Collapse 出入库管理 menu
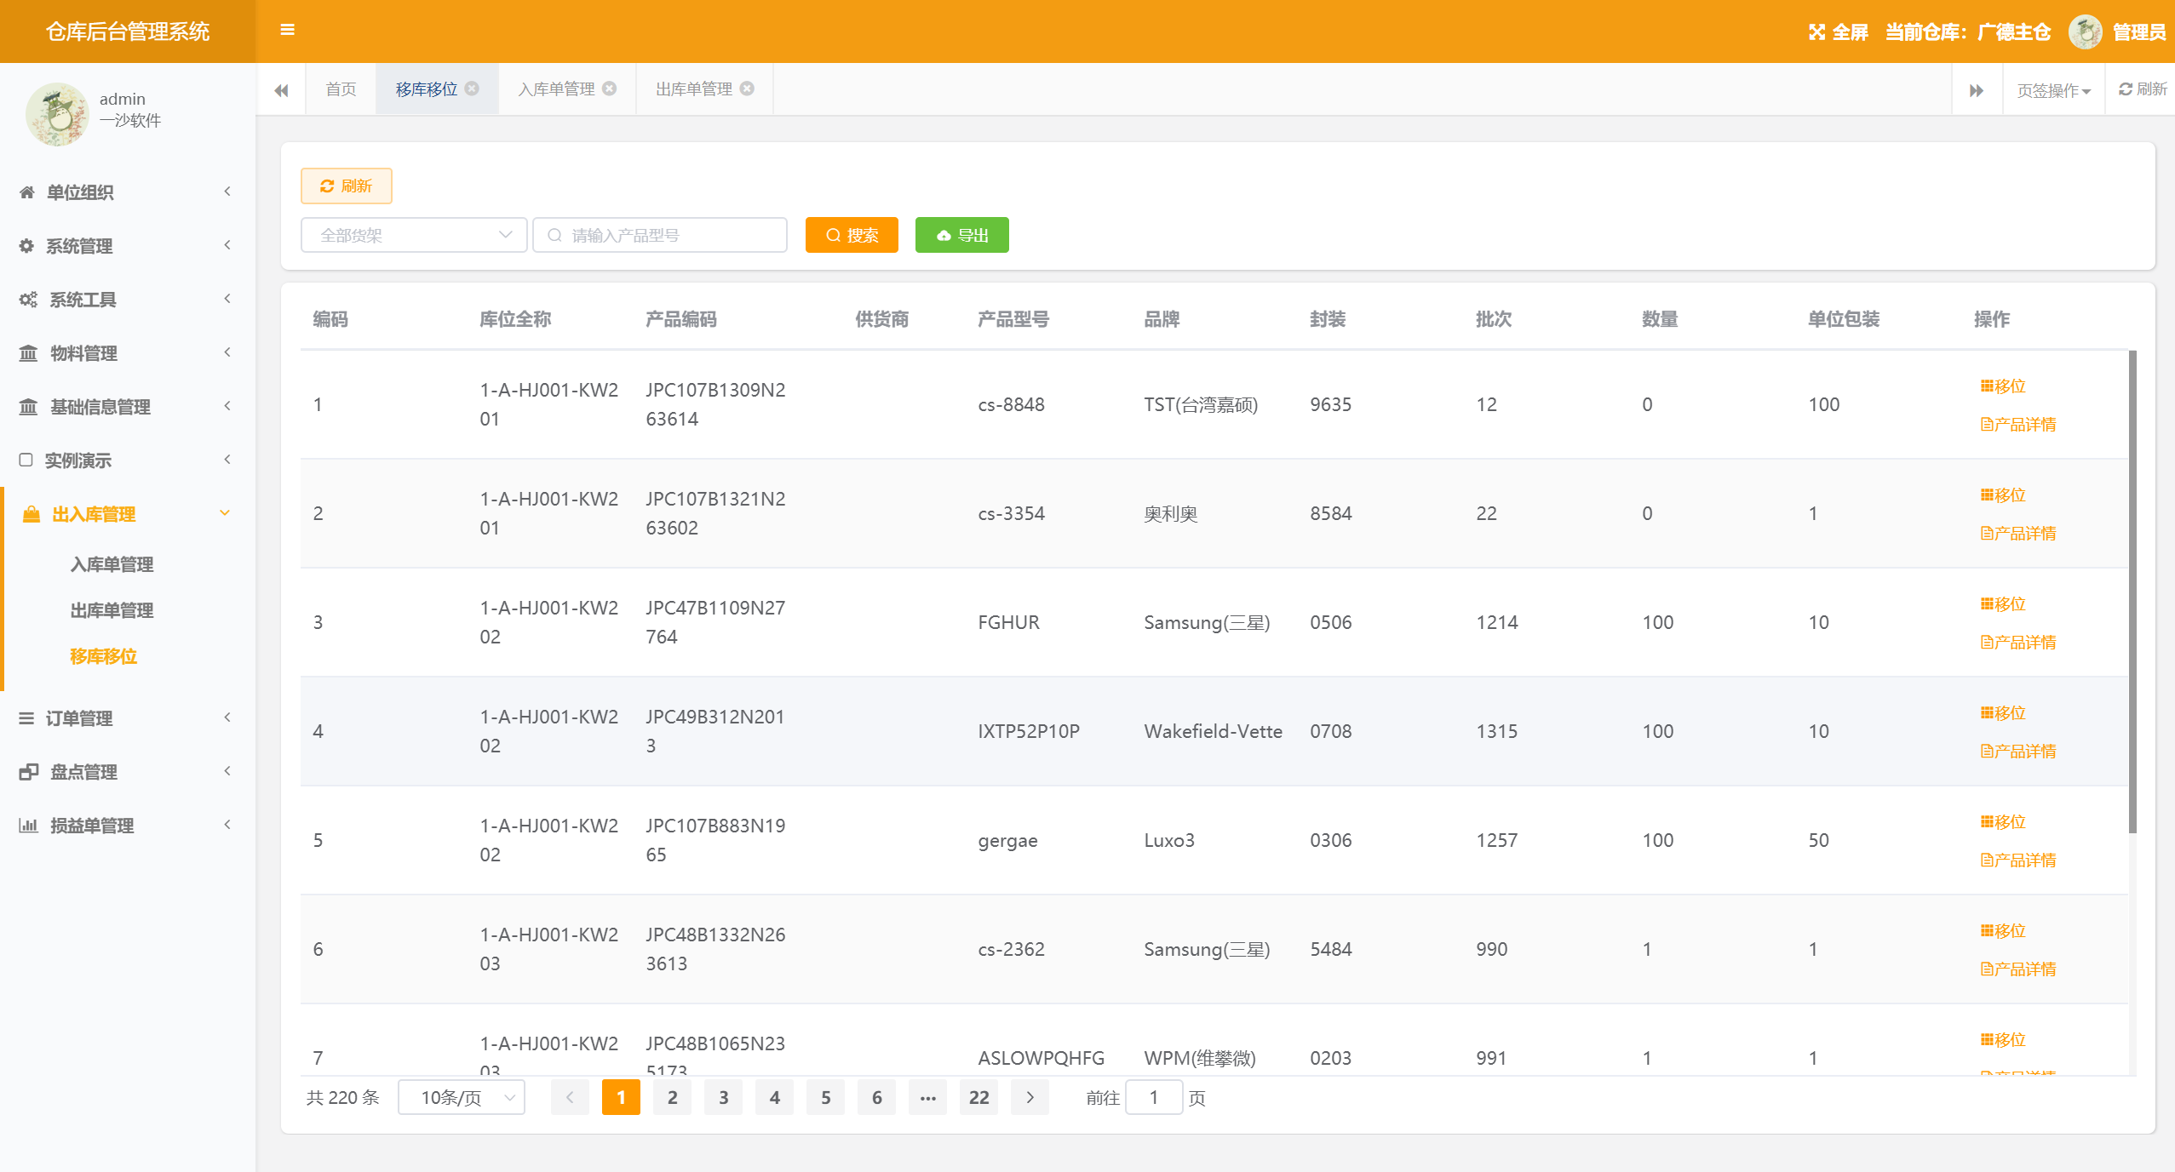 coord(128,514)
